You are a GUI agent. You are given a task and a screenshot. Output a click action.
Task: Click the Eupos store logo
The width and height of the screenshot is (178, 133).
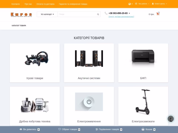pyautogui.click(x=21, y=15)
